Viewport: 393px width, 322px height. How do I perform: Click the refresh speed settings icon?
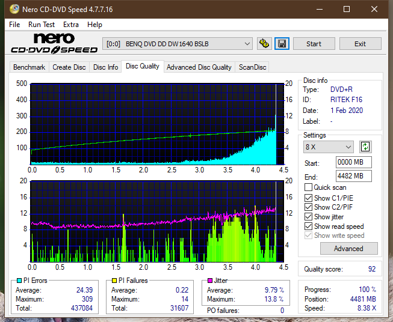click(x=365, y=147)
